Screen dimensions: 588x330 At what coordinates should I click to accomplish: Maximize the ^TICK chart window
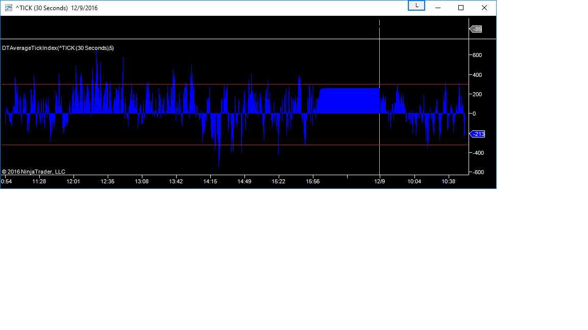[461, 8]
